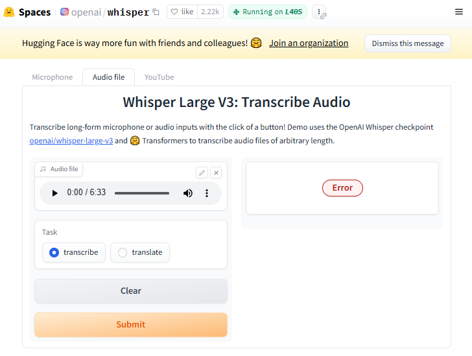Click the 0:00 / 6:33 time display
The width and height of the screenshot is (472, 356).
(86, 192)
